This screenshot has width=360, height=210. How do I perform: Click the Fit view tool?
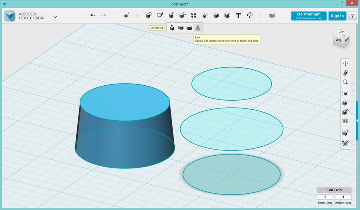345,93
